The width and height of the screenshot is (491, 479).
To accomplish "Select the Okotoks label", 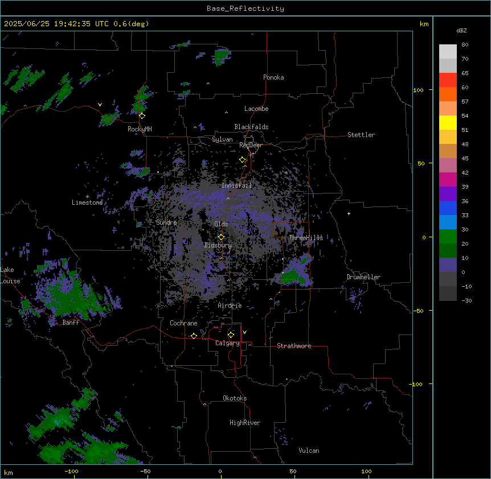I will click(235, 398).
